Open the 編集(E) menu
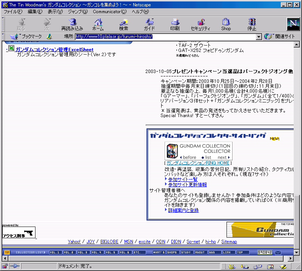 click(35, 12)
